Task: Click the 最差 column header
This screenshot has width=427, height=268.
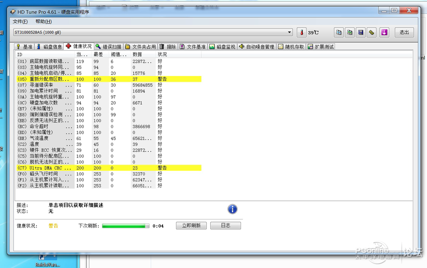Action: click(x=100, y=55)
